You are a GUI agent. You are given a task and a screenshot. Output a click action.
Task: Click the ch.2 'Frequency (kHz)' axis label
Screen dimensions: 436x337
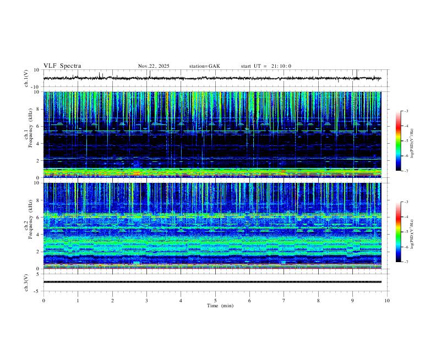coord(30,219)
